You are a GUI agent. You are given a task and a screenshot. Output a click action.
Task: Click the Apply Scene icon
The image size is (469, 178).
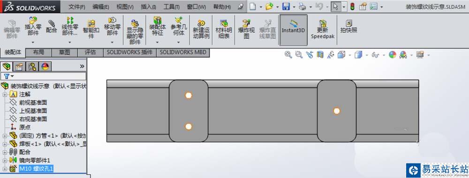pos(403,55)
